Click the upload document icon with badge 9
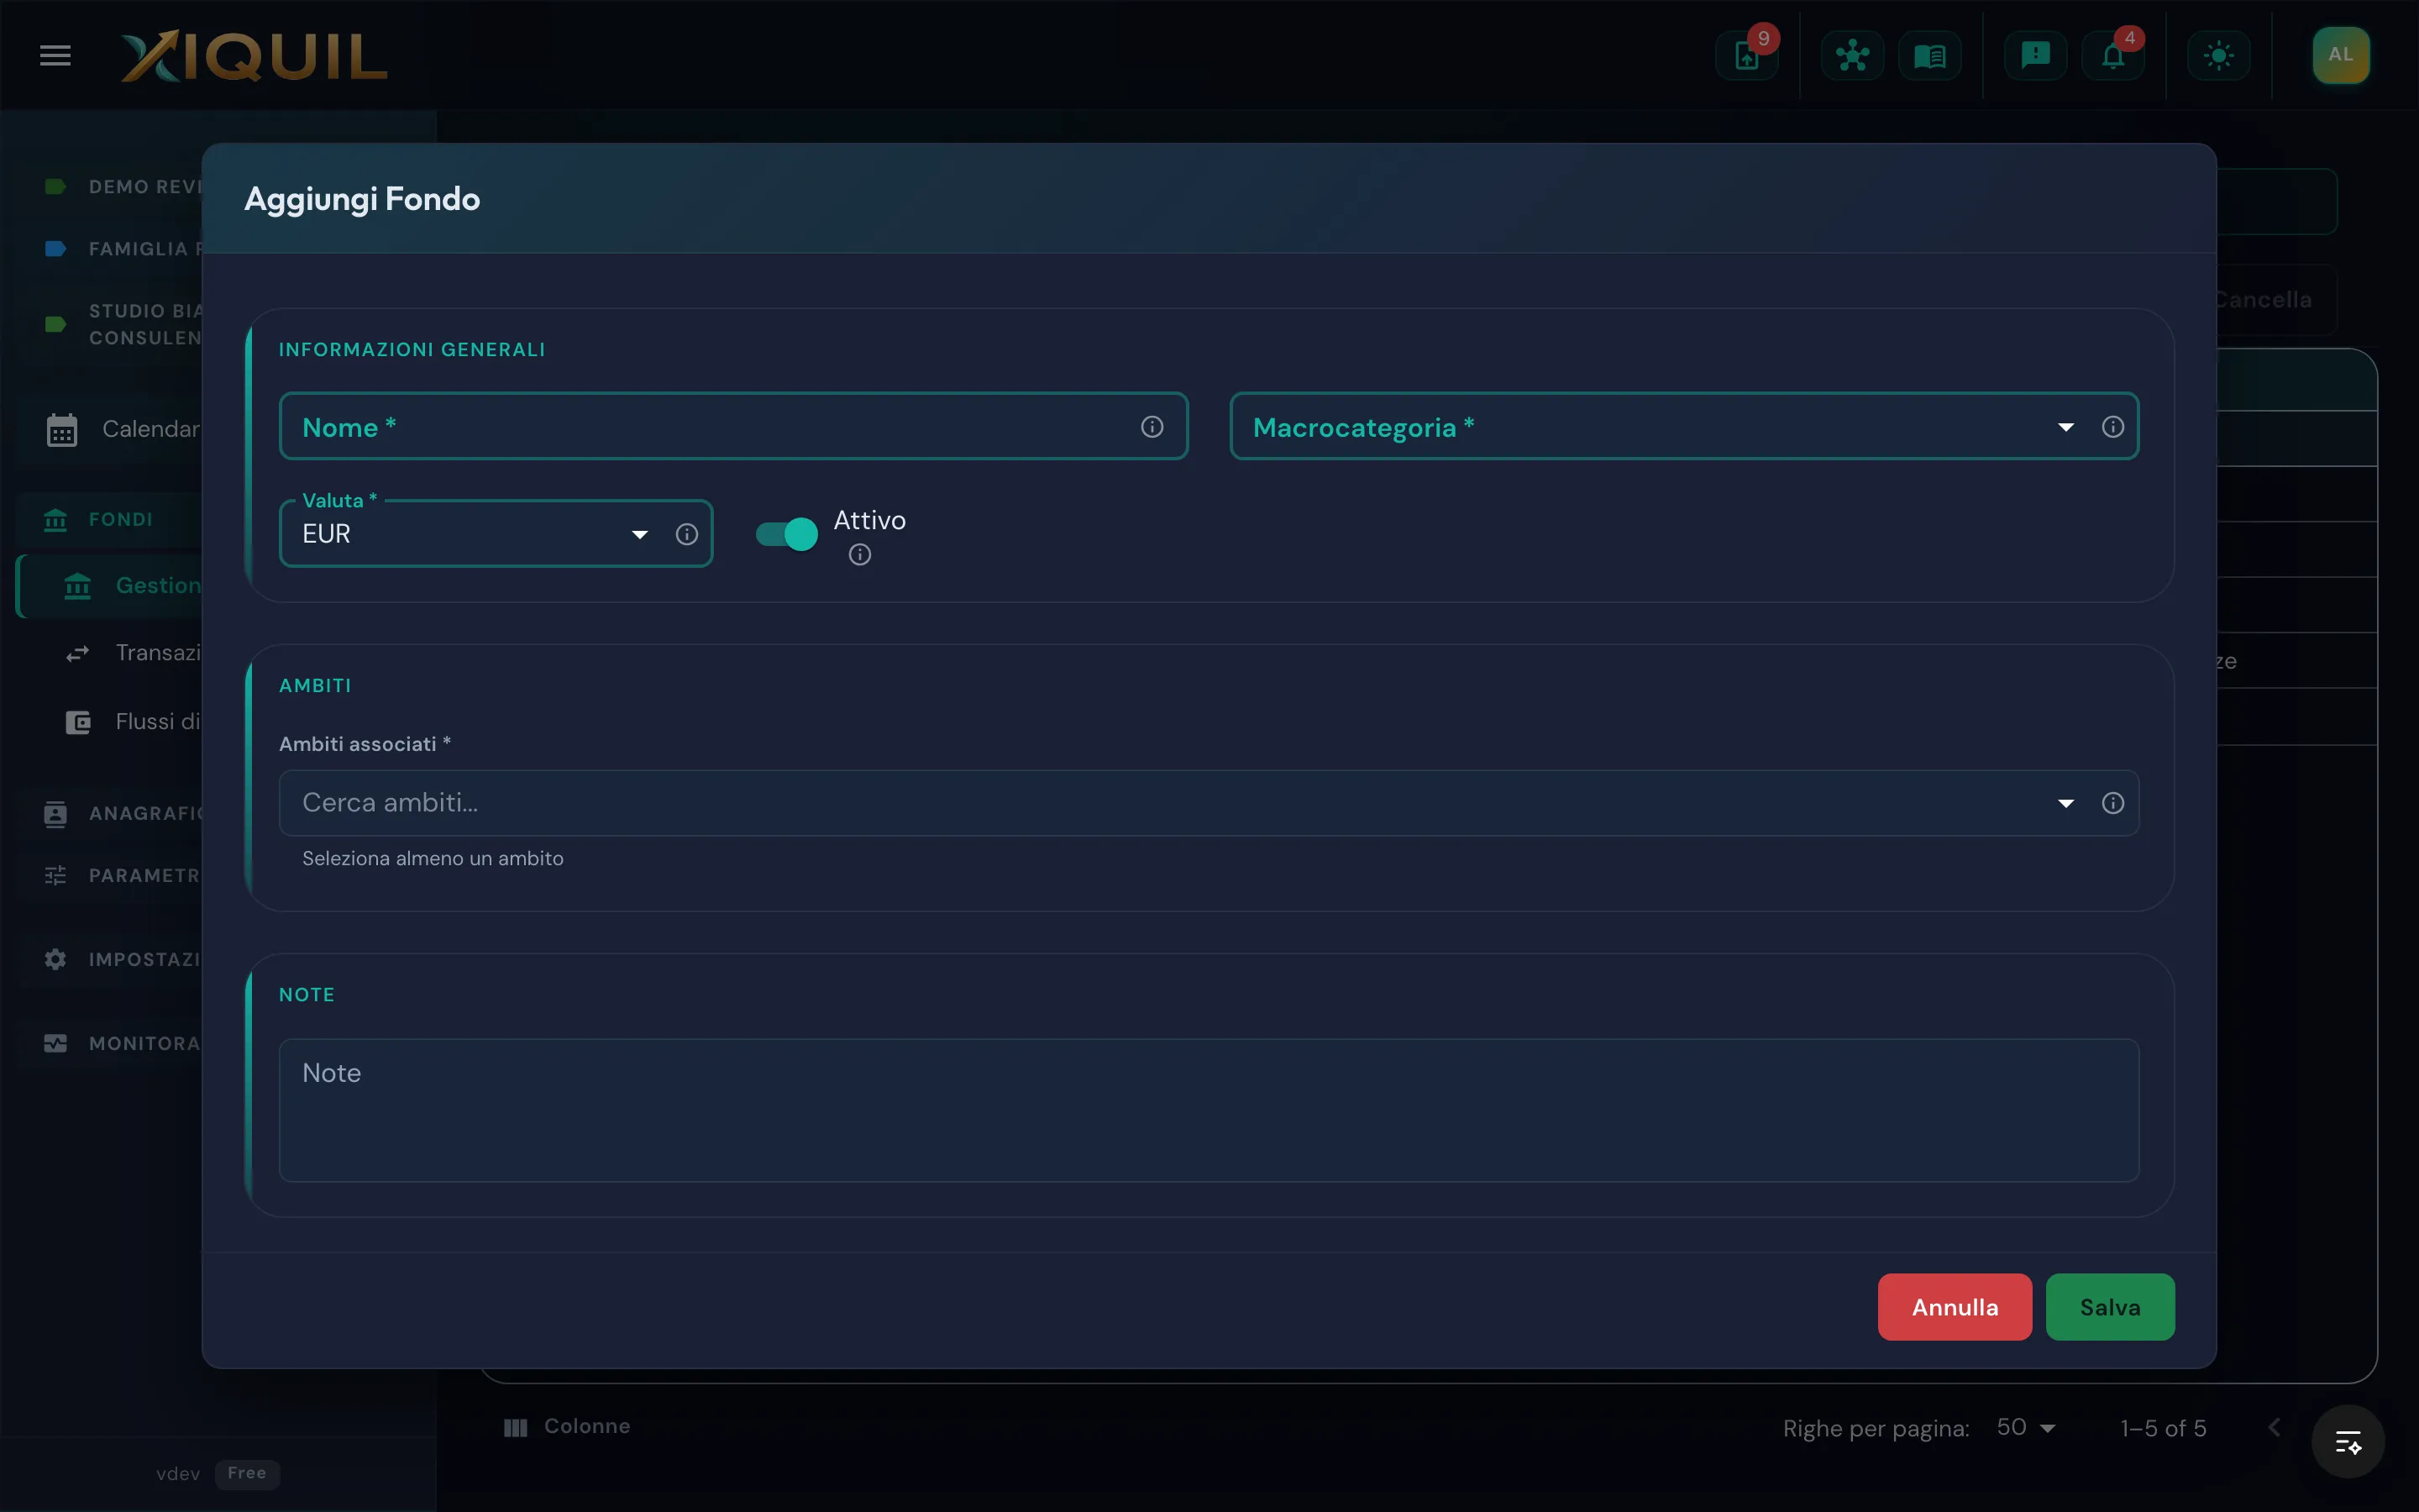The height and width of the screenshot is (1512, 2419). pyautogui.click(x=1746, y=55)
